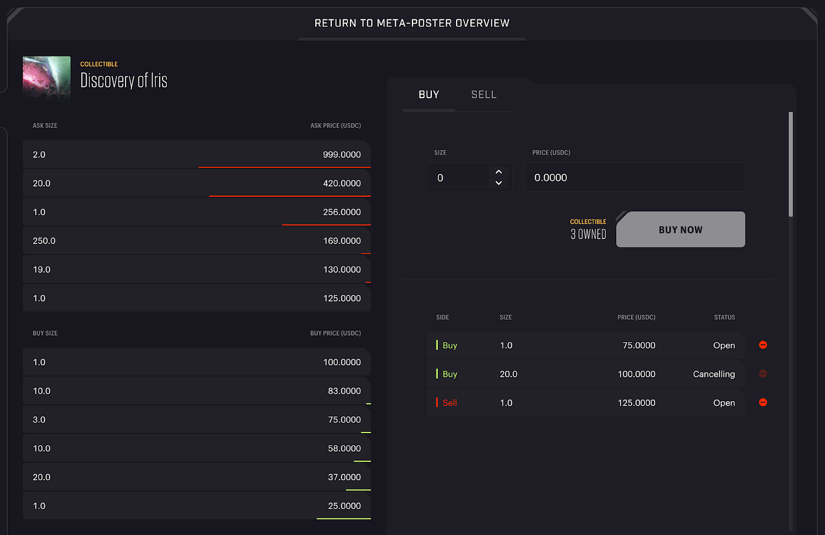Switch to the BUY tab
The height and width of the screenshot is (535, 825).
pos(428,94)
